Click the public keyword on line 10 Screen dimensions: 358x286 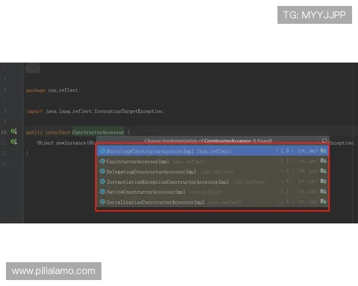(x=34, y=132)
